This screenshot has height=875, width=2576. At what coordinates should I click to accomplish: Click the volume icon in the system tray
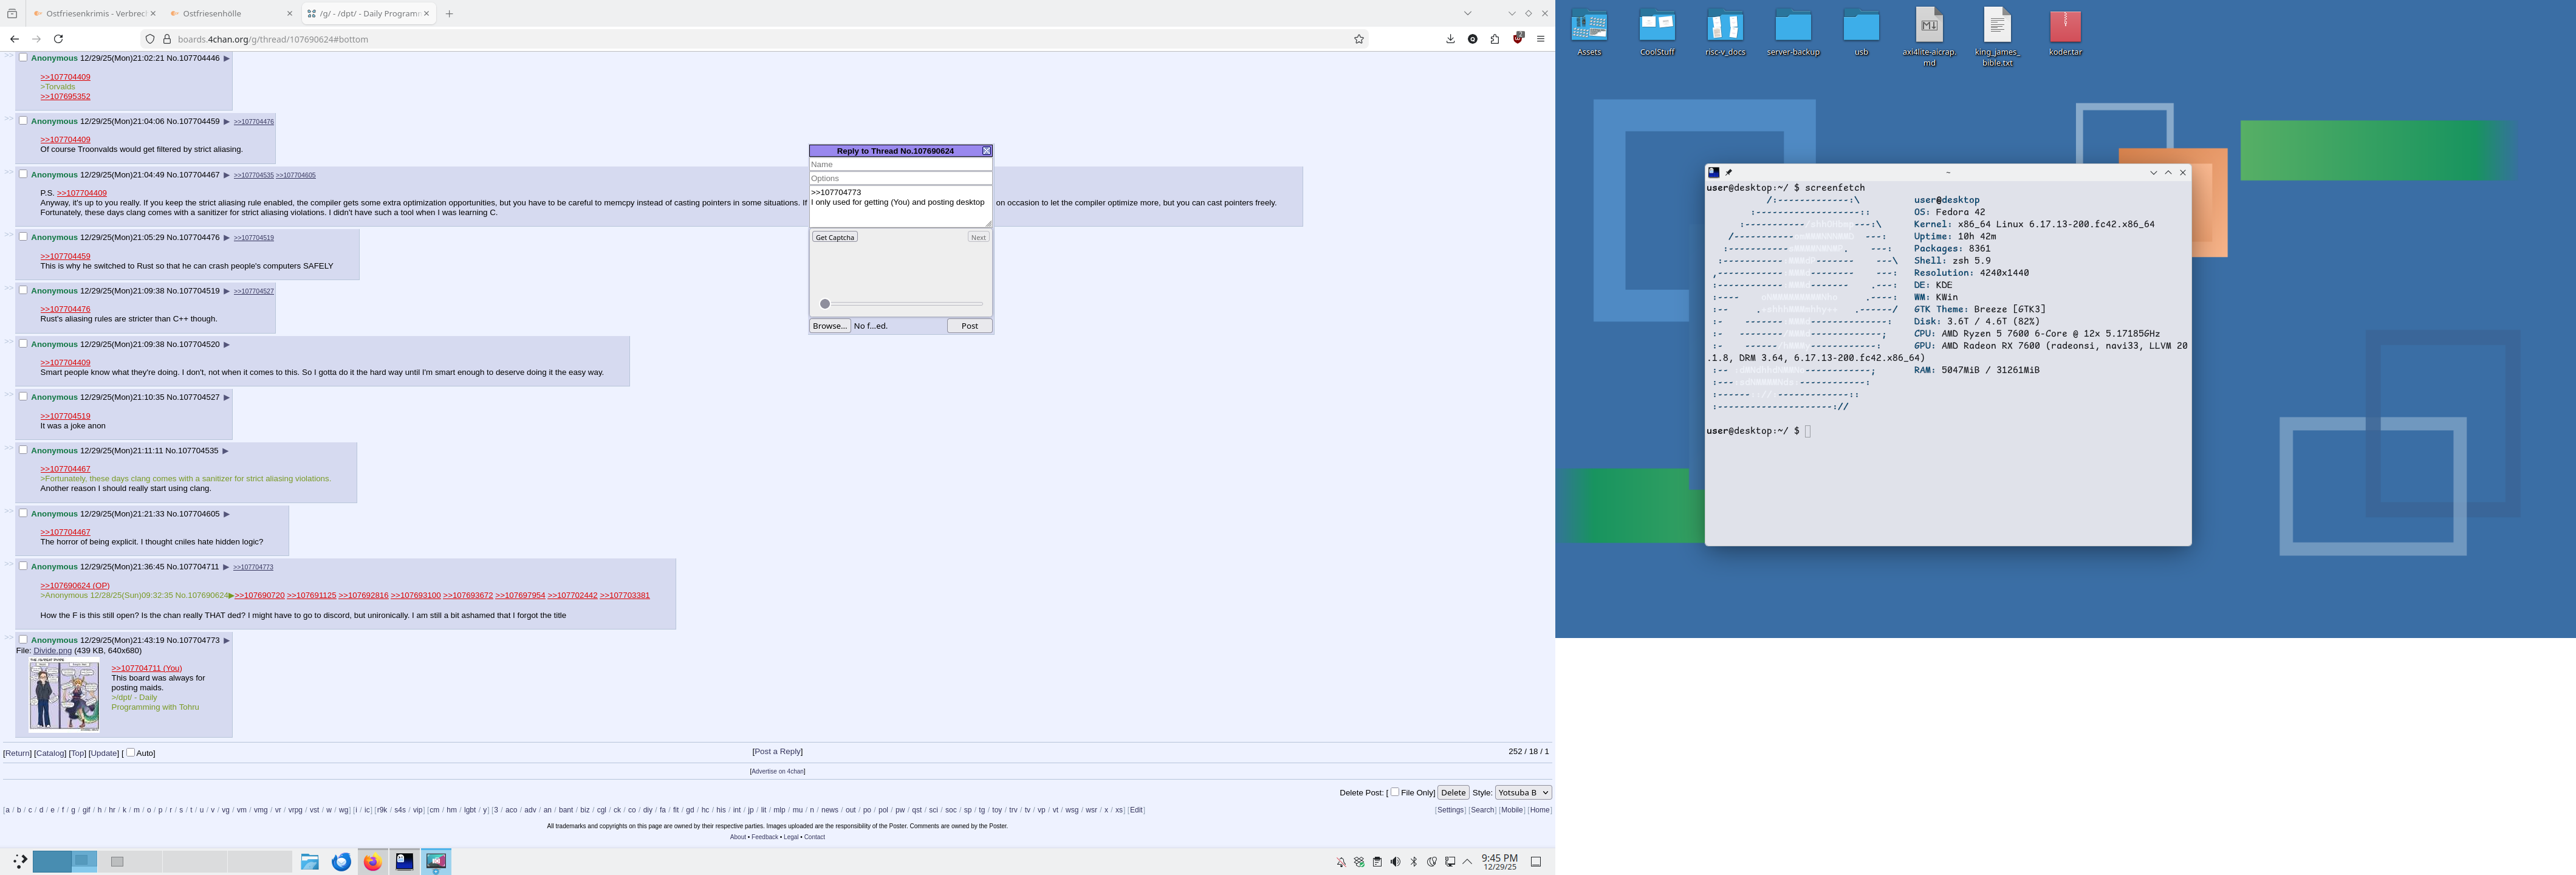pos(1395,862)
